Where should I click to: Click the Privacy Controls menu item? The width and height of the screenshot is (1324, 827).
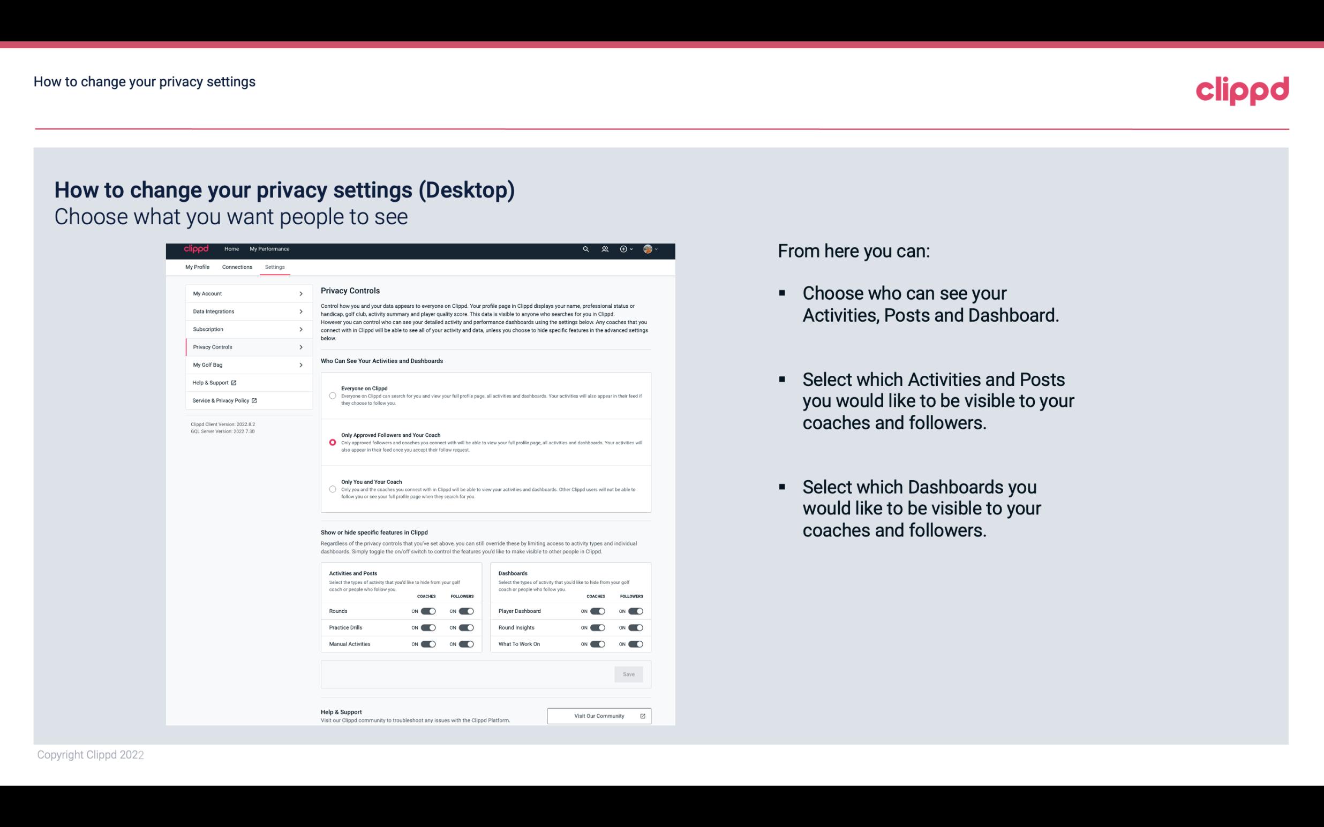(x=244, y=347)
